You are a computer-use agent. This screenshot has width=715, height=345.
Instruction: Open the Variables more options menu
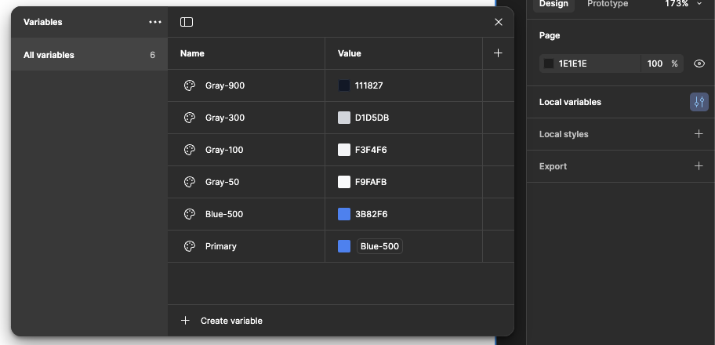tap(155, 22)
